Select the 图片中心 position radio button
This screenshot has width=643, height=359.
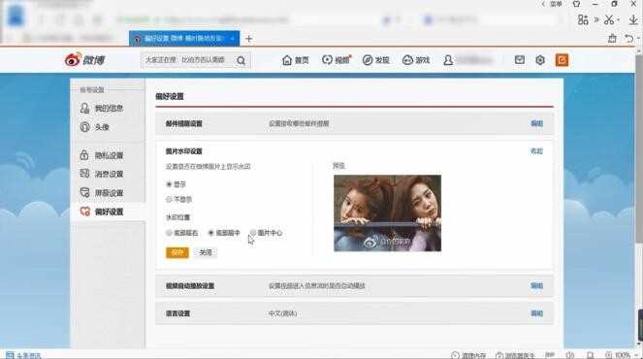click(x=253, y=233)
